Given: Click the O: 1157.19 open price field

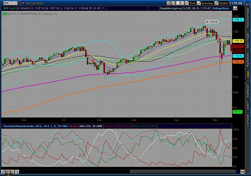Looking at the screenshot, I should (37, 8).
